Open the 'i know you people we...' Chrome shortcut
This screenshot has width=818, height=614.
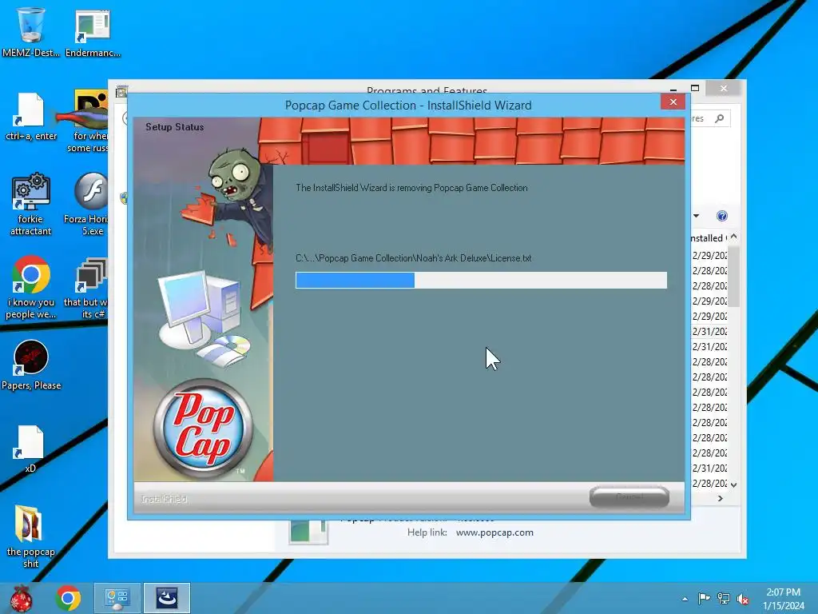click(x=31, y=286)
